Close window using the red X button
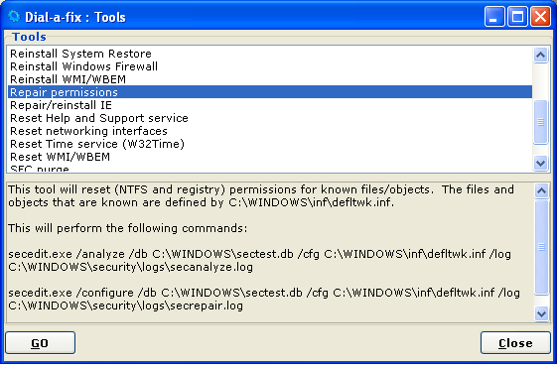 tap(540, 17)
